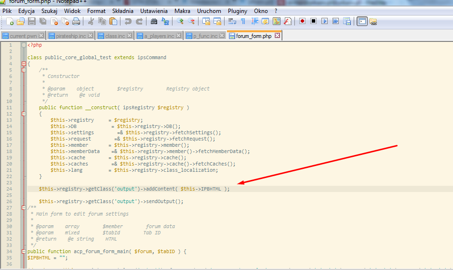
Task: Click line number 24 in the margin
Action: tap(10, 189)
